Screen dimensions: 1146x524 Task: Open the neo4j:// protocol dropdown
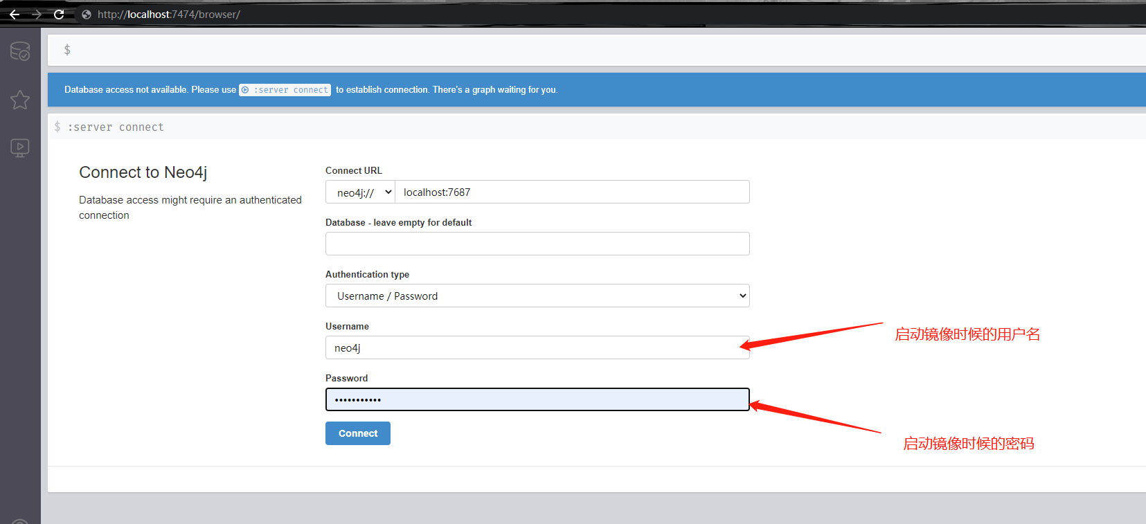pyautogui.click(x=360, y=192)
